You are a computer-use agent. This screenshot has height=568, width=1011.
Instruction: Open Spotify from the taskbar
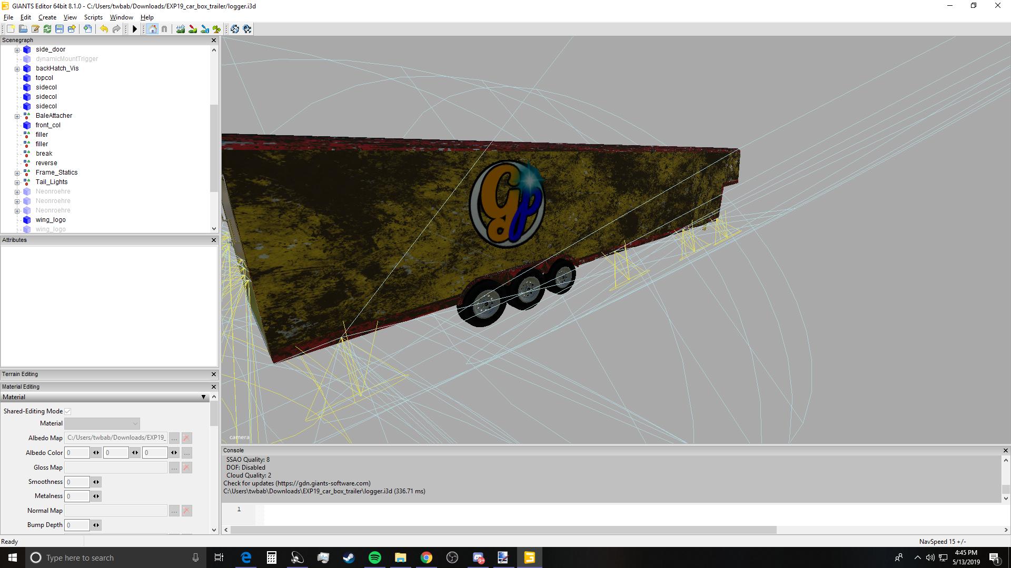tap(374, 557)
